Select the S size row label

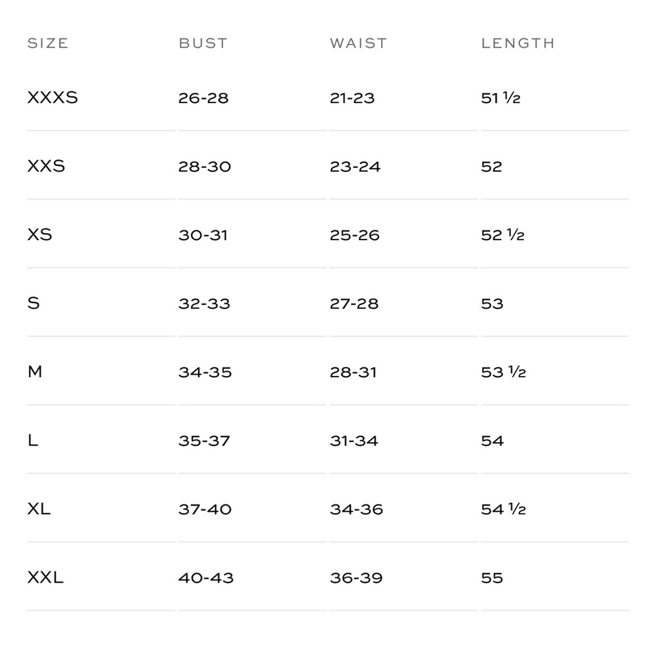(x=33, y=303)
